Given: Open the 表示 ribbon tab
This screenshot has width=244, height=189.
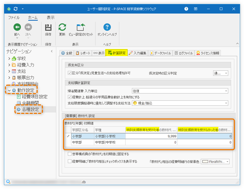Looking at the screenshot, I should pos(50,17).
